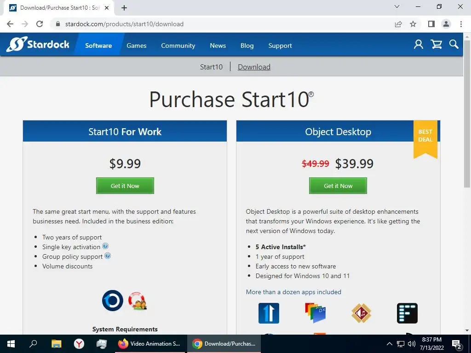Open the user account icon
The image size is (471, 353).
[x=418, y=45]
